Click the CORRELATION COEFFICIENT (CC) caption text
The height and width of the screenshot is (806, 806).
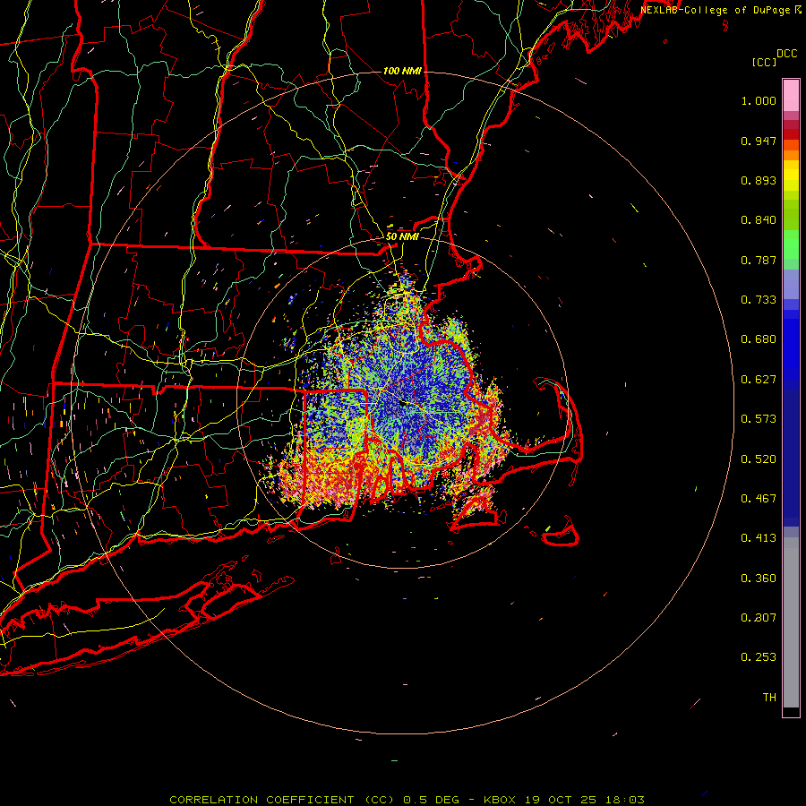[x=282, y=800]
